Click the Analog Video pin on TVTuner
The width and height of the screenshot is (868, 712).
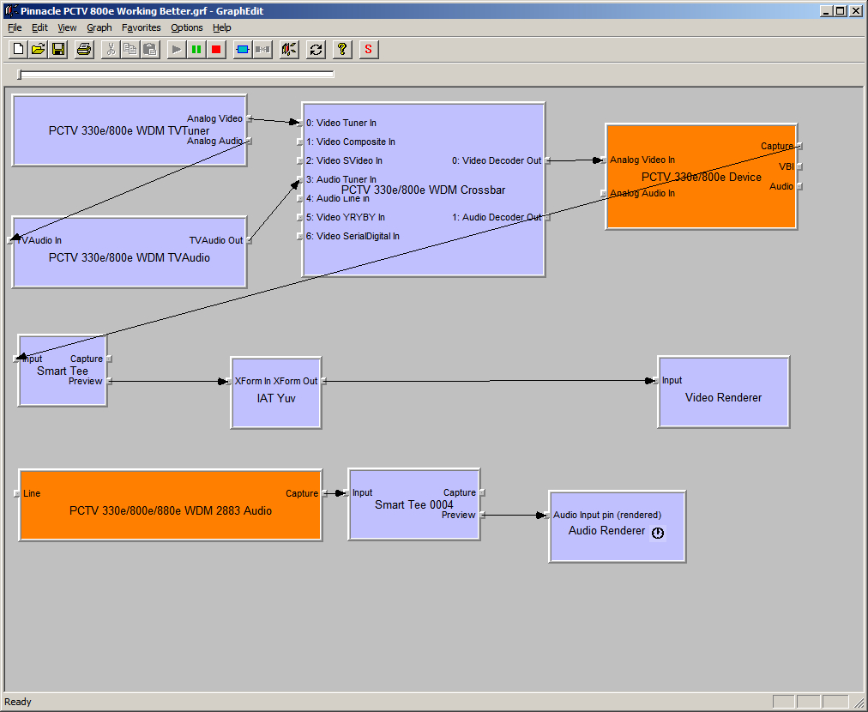pos(249,118)
